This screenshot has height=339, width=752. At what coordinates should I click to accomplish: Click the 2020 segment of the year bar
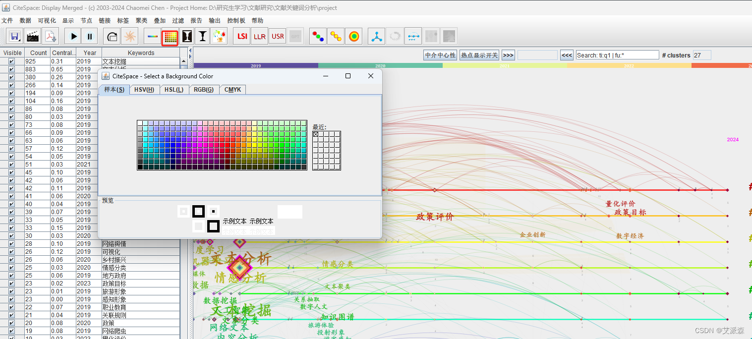(x=380, y=65)
